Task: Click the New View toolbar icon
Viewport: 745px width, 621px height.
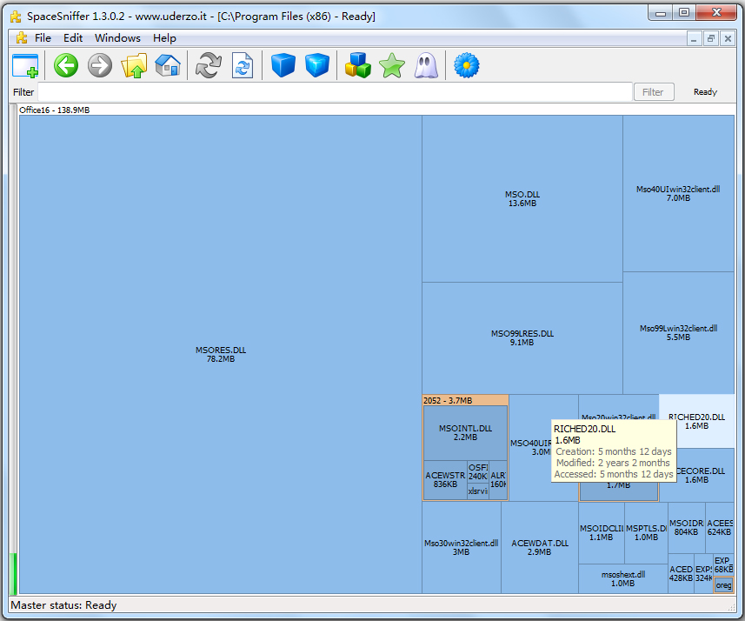Action: click(x=25, y=65)
